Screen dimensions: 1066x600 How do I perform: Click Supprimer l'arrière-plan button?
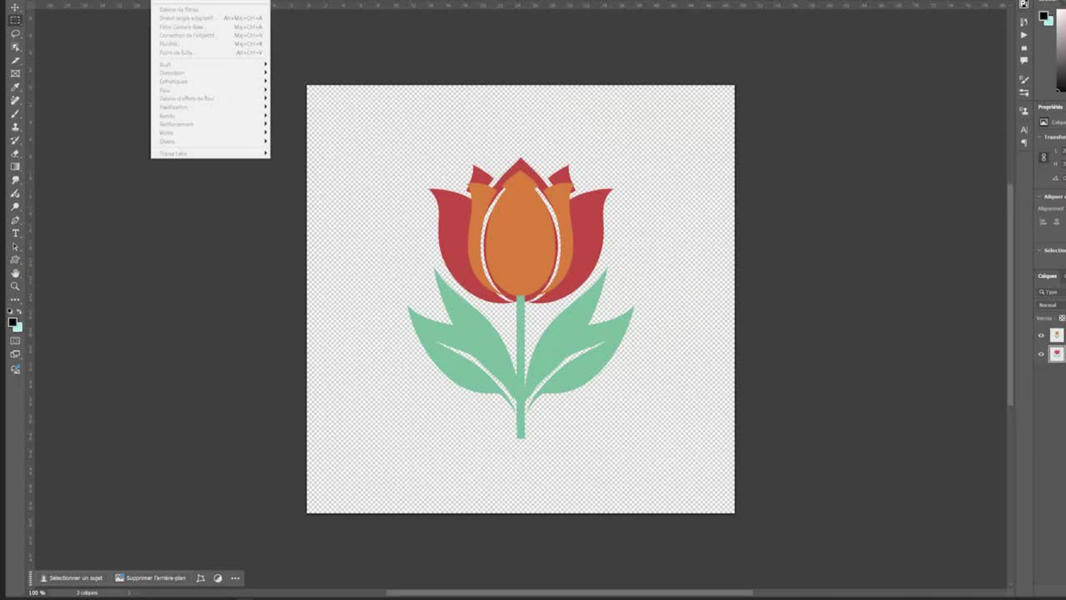point(150,578)
